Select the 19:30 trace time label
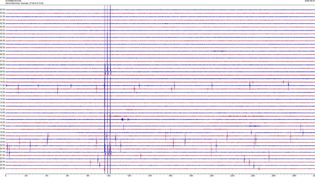The width and height of the screenshot is (315, 177). coord(2,142)
